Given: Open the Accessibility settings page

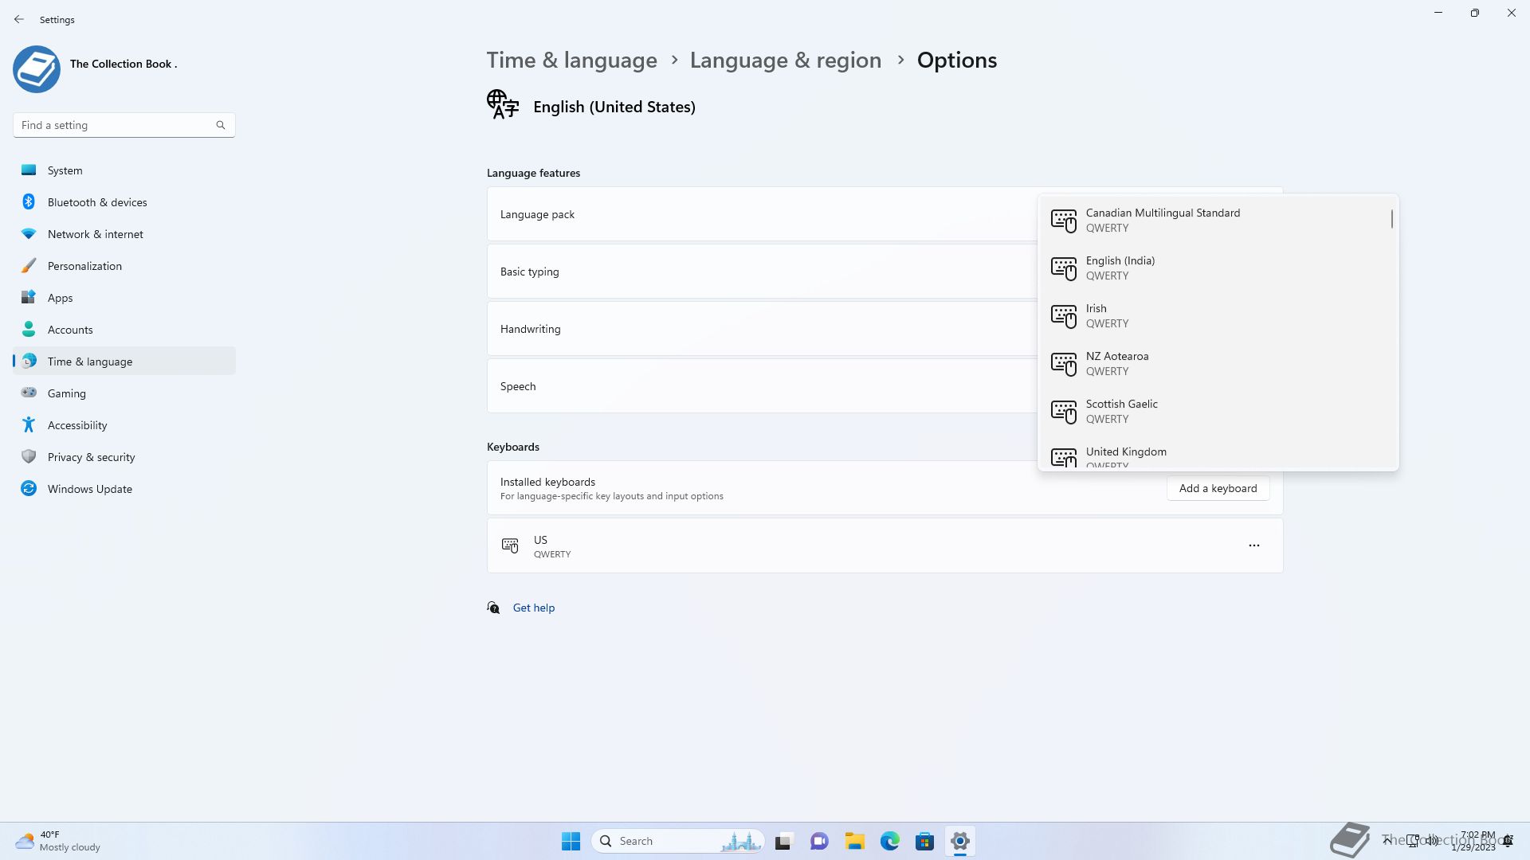Looking at the screenshot, I should tap(77, 425).
